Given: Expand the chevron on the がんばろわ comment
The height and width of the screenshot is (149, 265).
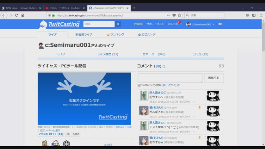Looking at the screenshot, I should pos(194,117).
